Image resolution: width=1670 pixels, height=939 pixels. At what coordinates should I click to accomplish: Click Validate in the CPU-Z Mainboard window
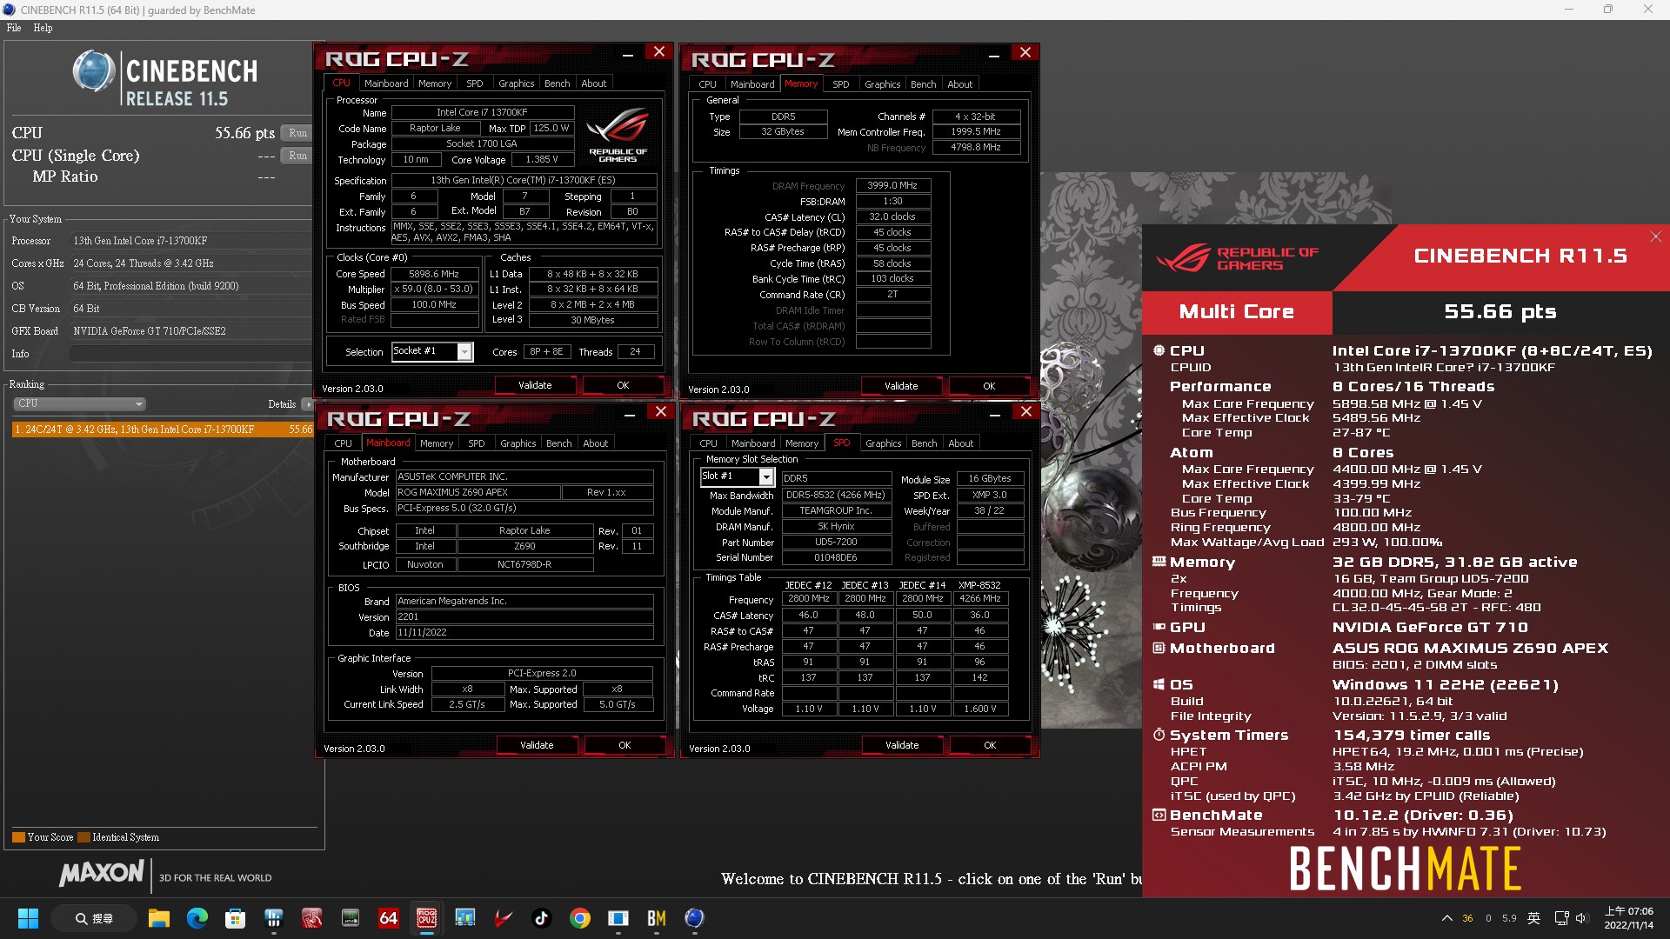pyautogui.click(x=537, y=745)
